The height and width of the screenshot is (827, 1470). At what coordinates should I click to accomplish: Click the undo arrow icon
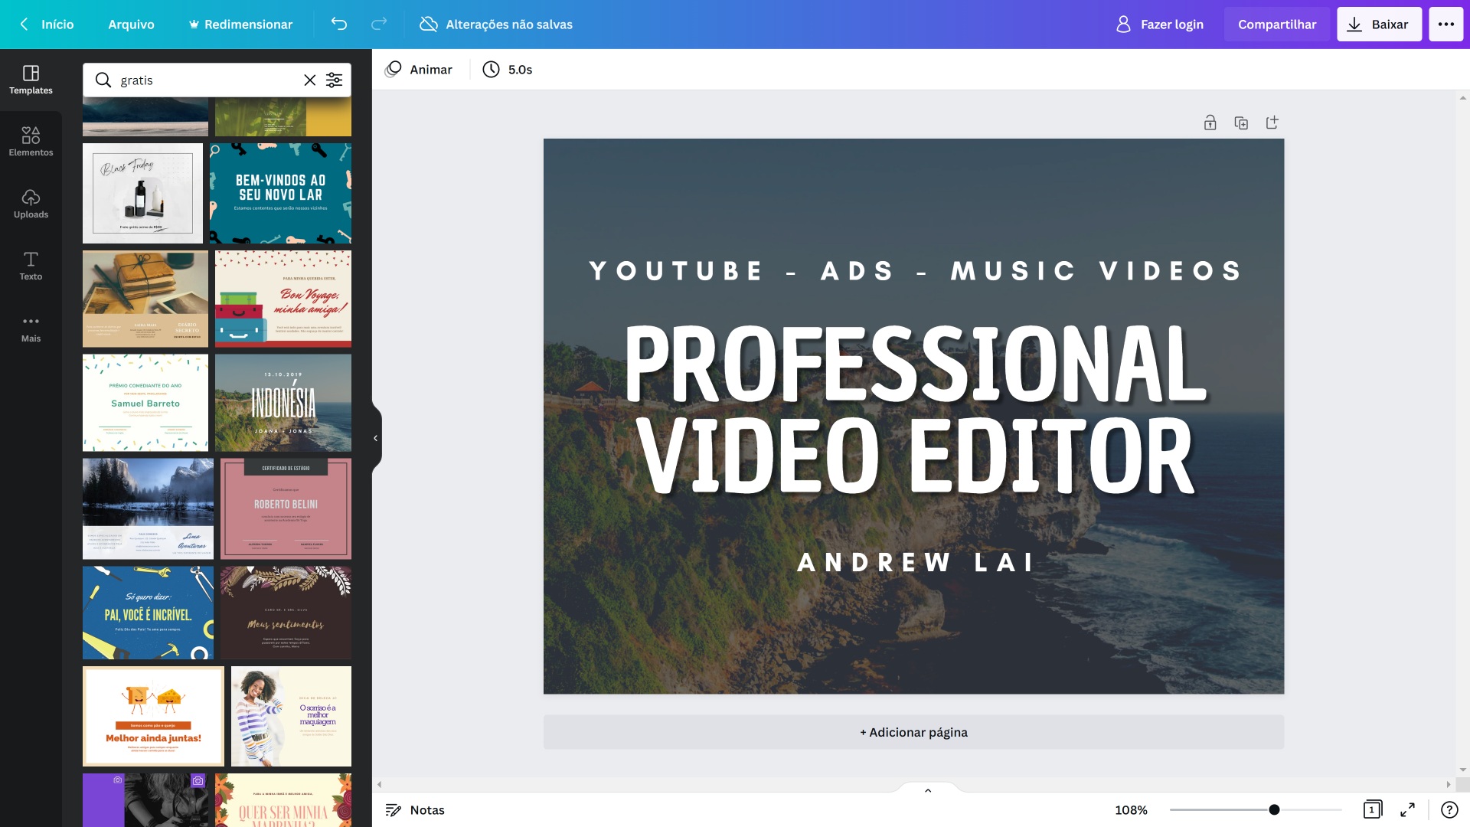pos(338,24)
